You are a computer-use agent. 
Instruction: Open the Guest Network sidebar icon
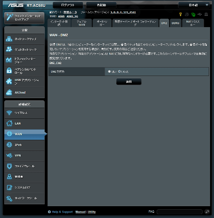point(9,49)
